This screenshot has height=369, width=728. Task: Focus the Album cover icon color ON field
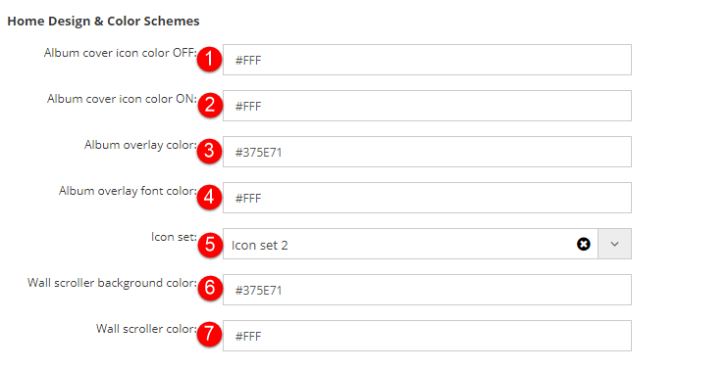coord(427,106)
